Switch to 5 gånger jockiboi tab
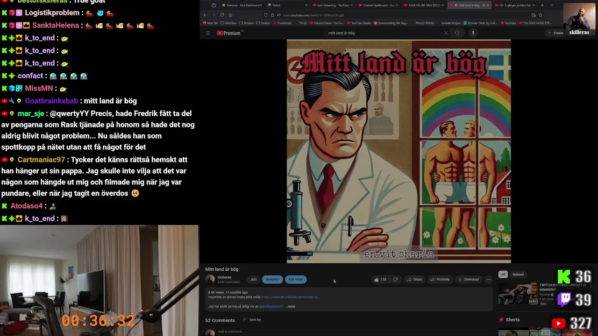The height and width of the screenshot is (336, 598). pyautogui.click(x=515, y=5)
